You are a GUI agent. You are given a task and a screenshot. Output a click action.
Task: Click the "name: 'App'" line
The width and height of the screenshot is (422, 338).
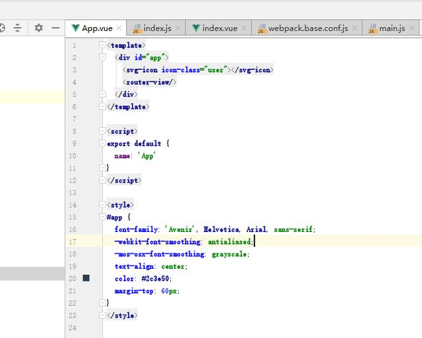pyautogui.click(x=135, y=155)
